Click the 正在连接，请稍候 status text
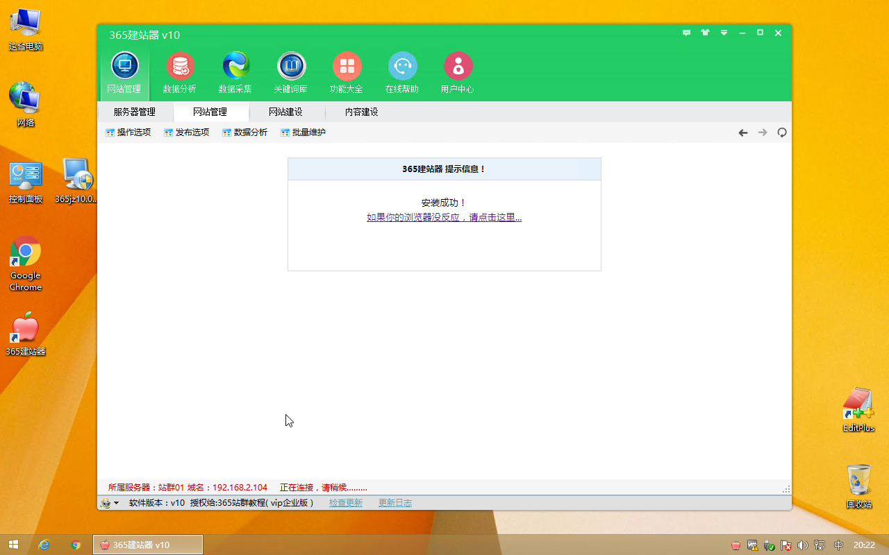The image size is (889, 555). click(x=324, y=488)
